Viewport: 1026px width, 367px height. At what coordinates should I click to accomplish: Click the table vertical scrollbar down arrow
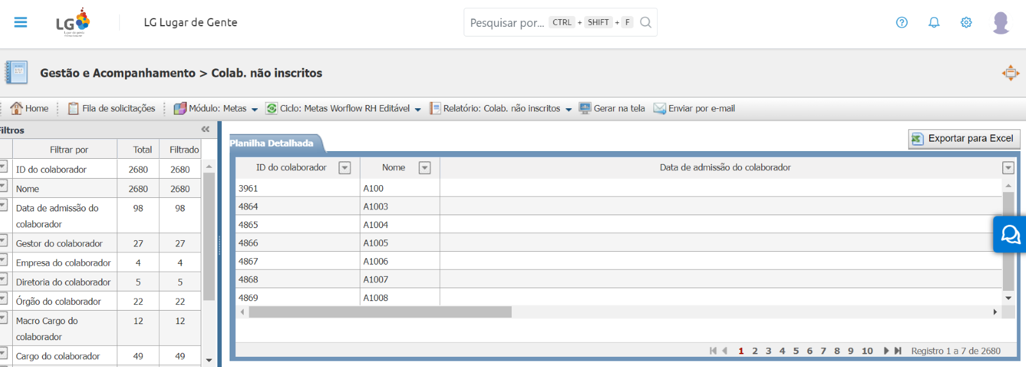click(x=1008, y=298)
